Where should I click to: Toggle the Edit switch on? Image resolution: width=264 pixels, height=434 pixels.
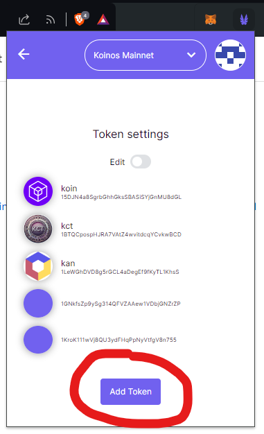(141, 162)
